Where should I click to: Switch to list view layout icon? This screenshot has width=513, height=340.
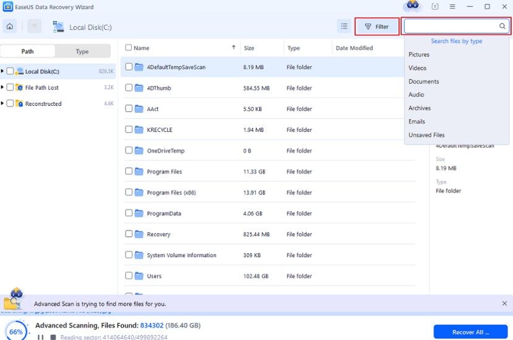tap(344, 26)
